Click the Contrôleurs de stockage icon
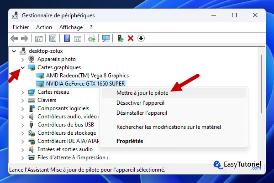 point(32,133)
